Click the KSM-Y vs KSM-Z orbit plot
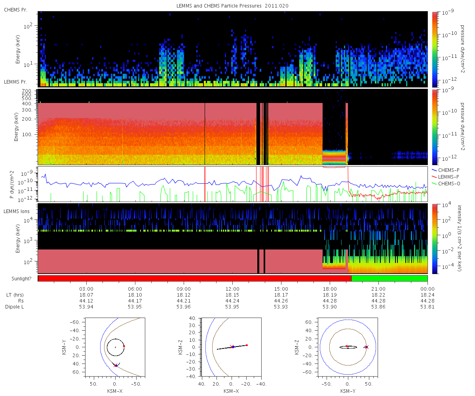 [x=348, y=346]
